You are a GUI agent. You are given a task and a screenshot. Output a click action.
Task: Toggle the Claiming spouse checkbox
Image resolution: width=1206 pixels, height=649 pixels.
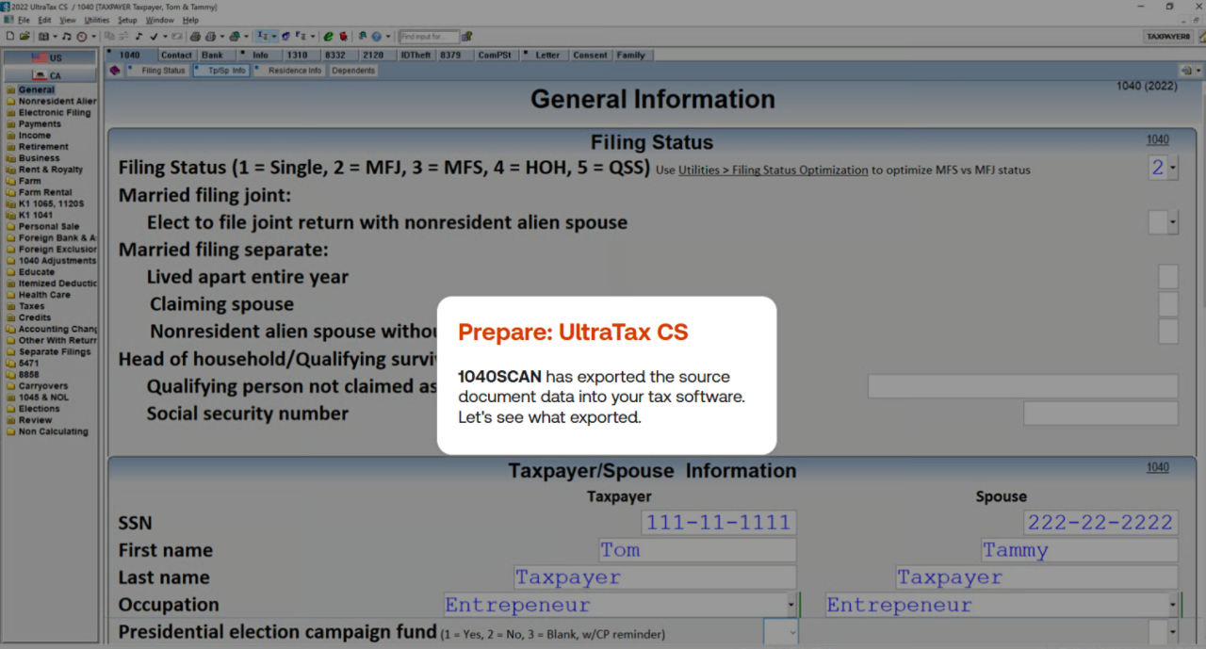[x=1167, y=304]
